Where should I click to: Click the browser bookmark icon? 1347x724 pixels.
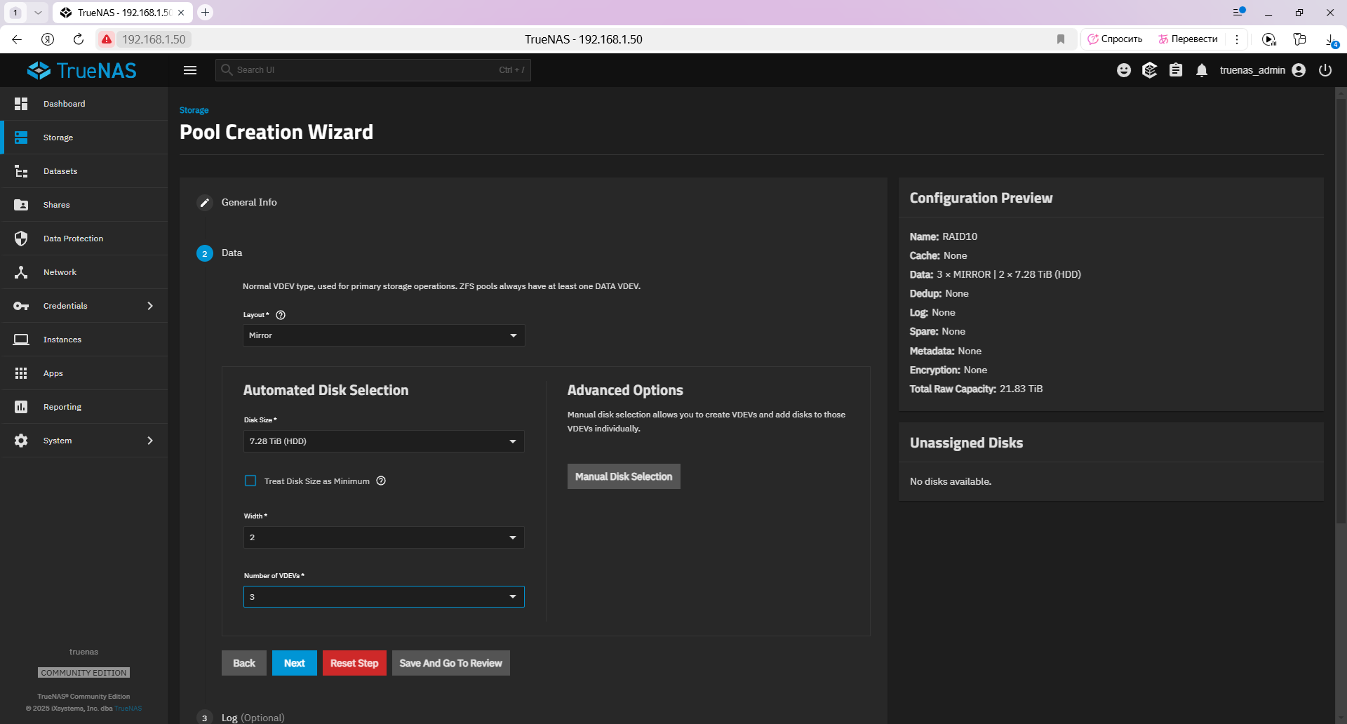pos(1061,39)
